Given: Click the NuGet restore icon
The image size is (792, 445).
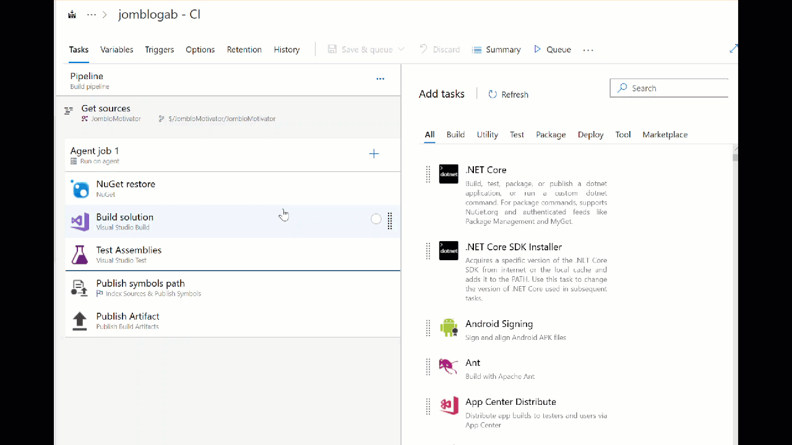Looking at the screenshot, I should click(80, 189).
